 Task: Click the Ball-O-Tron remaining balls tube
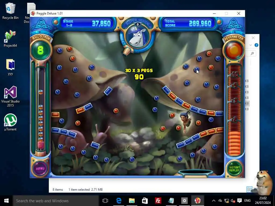41,109
